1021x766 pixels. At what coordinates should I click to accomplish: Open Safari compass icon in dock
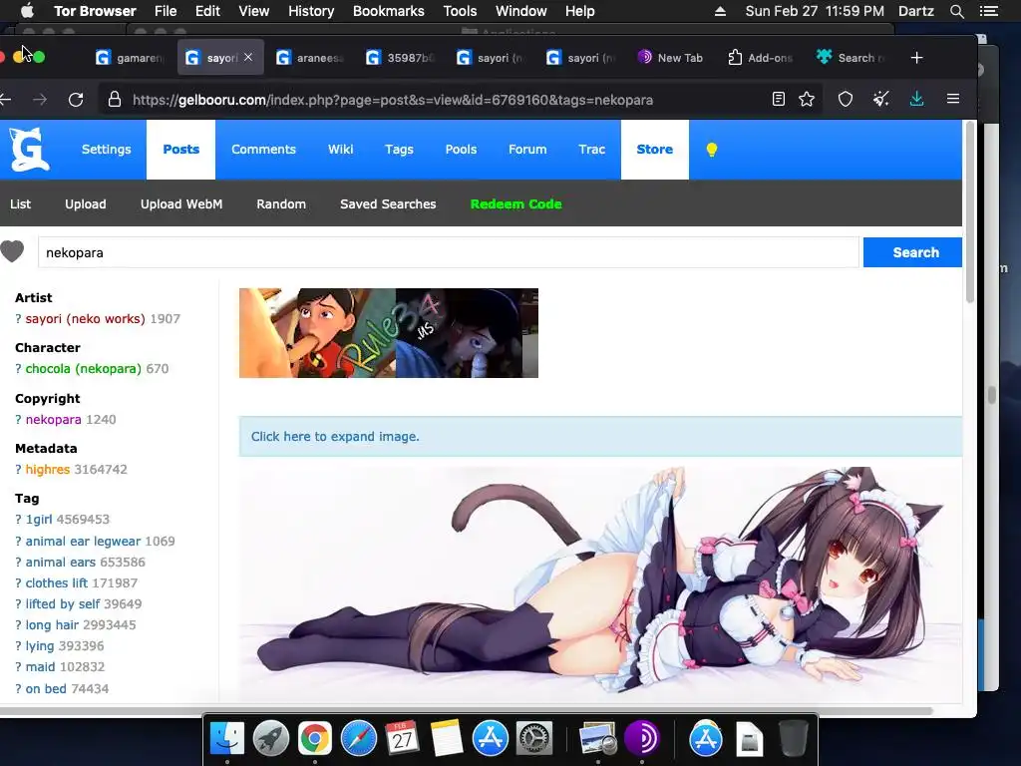click(x=359, y=739)
